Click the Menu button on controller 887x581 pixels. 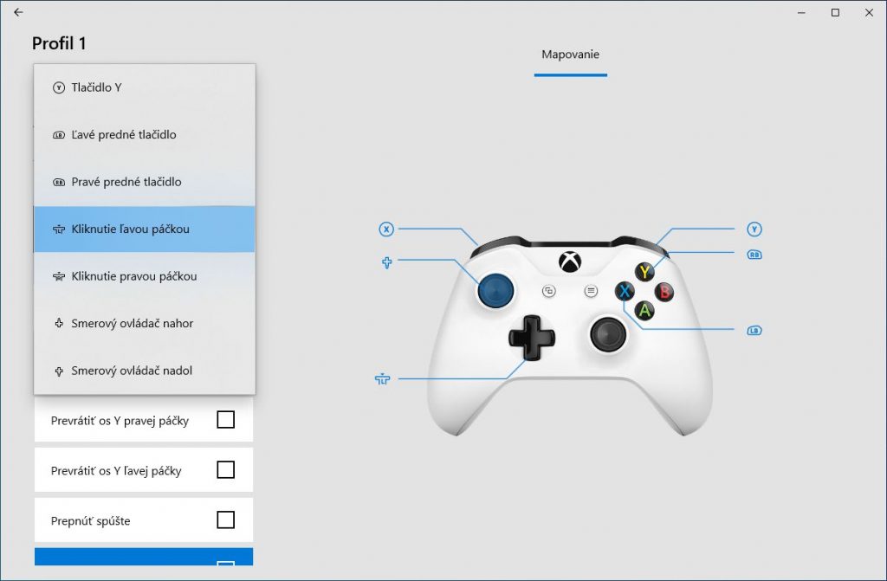(x=591, y=291)
